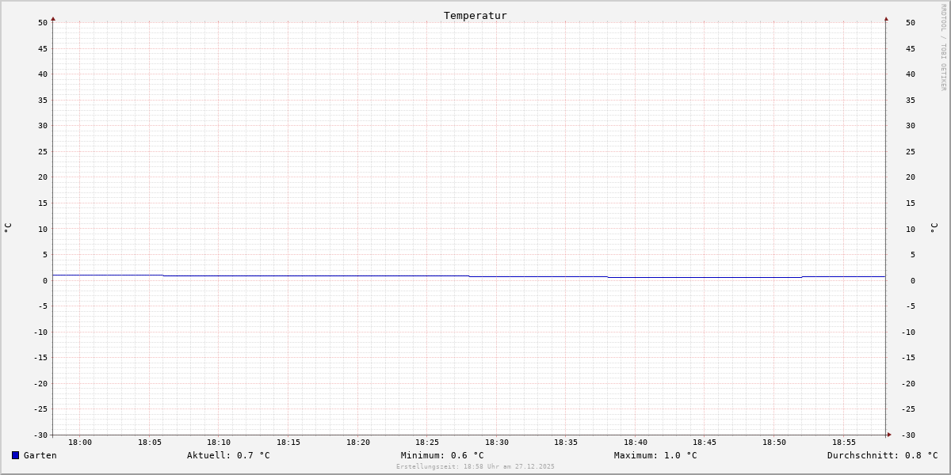Click the 18:10 time axis label

click(219, 442)
